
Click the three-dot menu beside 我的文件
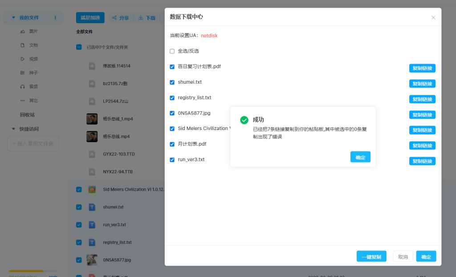pyautogui.click(x=55, y=18)
